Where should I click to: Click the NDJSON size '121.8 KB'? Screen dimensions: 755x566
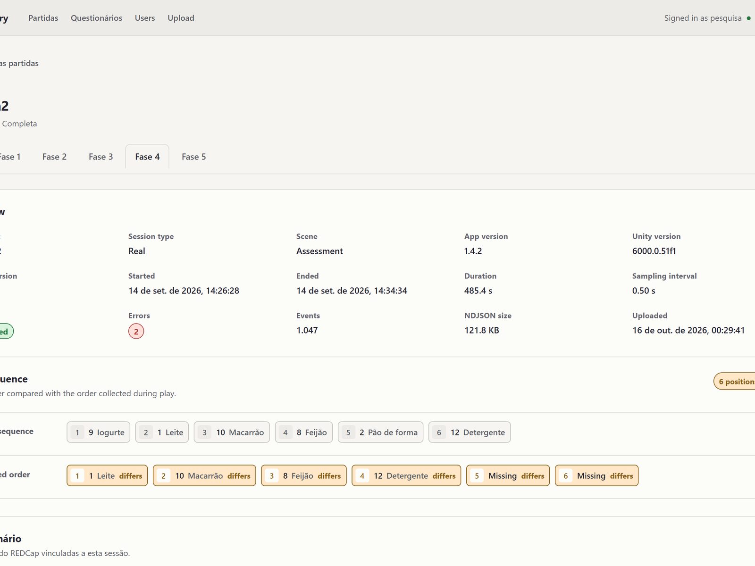tap(481, 330)
